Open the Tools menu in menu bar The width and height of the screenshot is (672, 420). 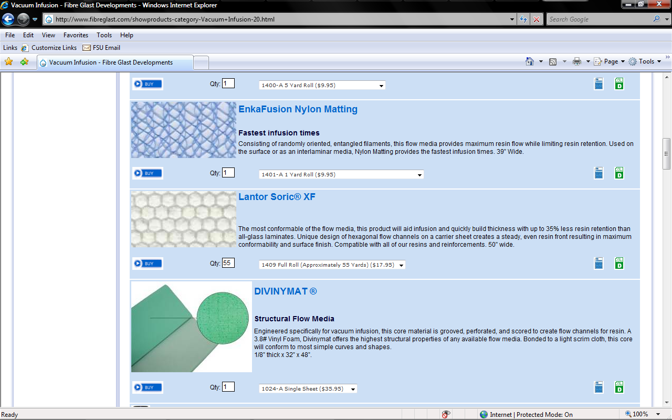(104, 35)
